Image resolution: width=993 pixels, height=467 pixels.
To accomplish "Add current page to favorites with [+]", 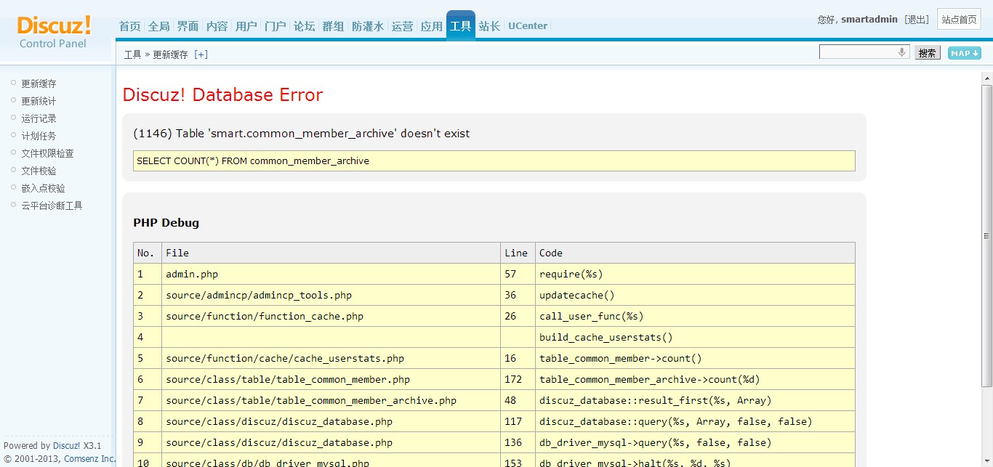I will [201, 54].
